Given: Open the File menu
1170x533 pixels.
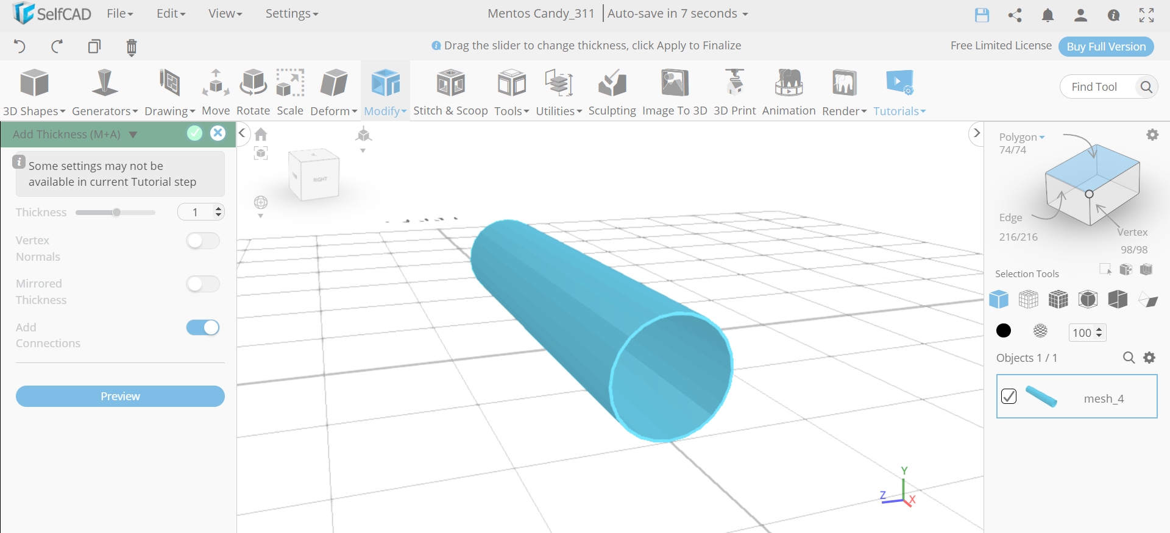Looking at the screenshot, I should click(119, 13).
